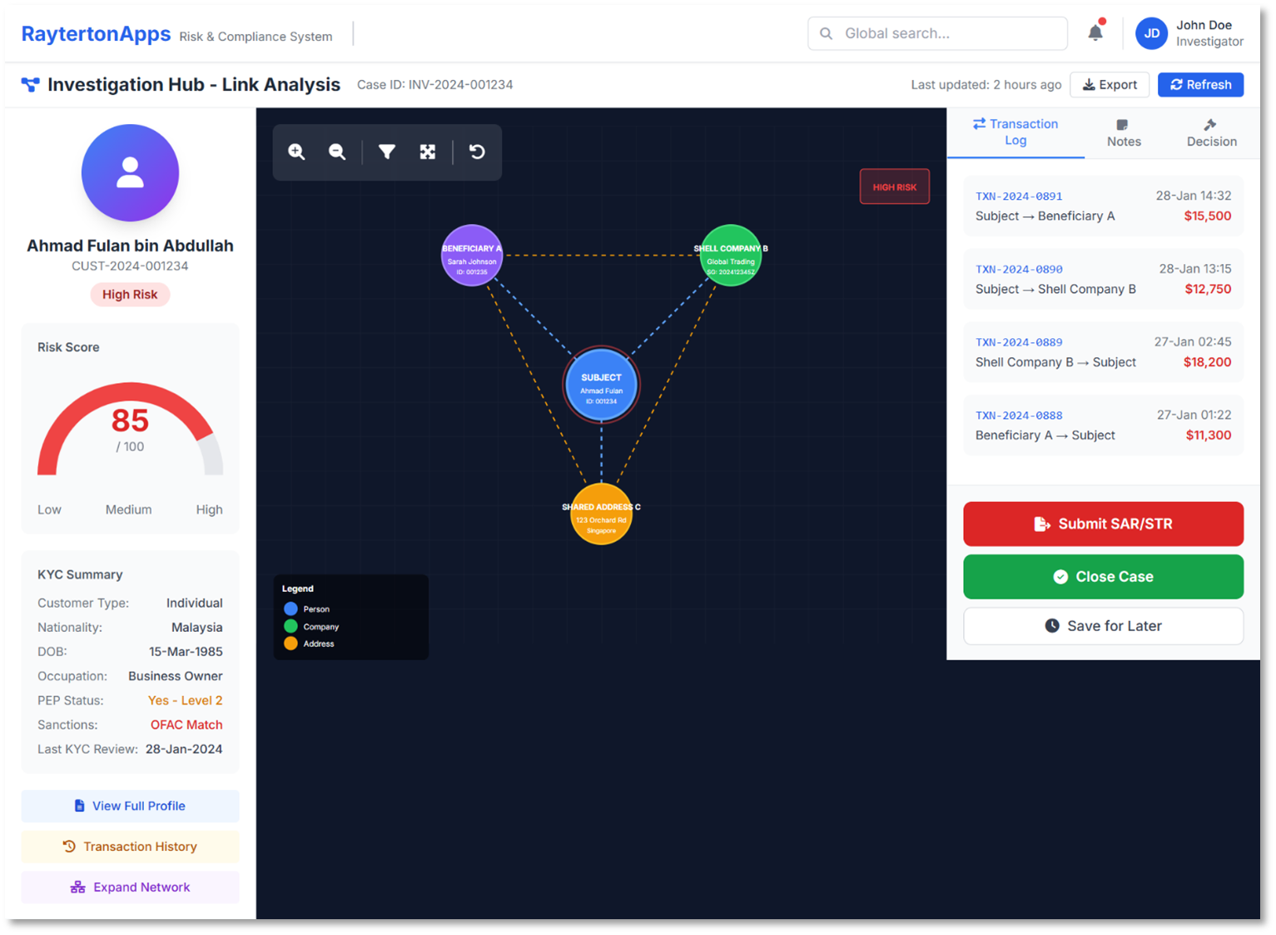Image resolution: width=1276 pixels, height=935 pixels.
Task: Expand Network from the left sidebar
Action: point(130,887)
